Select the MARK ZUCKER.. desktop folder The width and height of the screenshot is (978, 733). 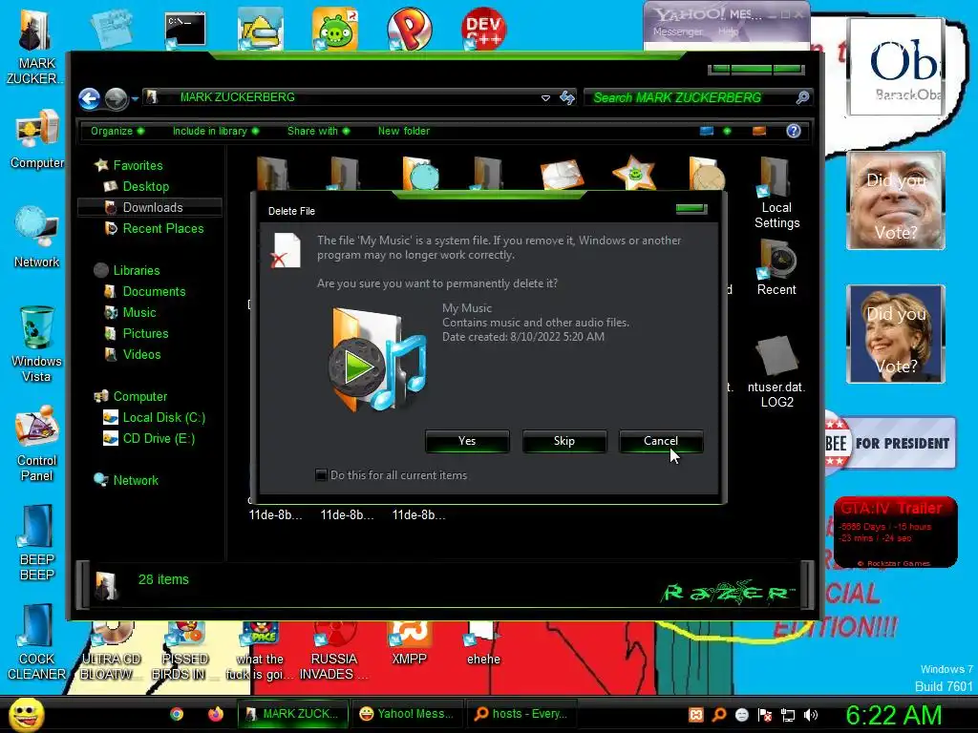[34, 47]
